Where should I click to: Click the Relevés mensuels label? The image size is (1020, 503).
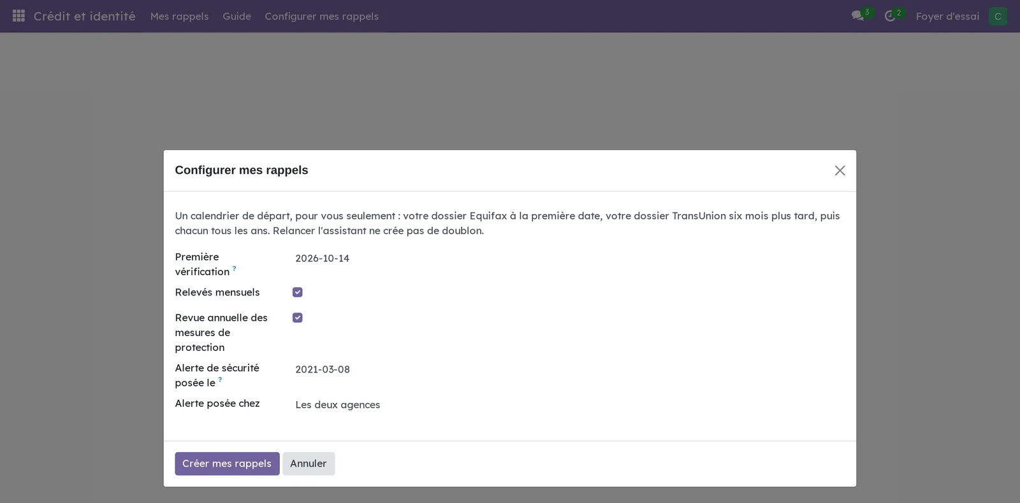[x=217, y=292]
